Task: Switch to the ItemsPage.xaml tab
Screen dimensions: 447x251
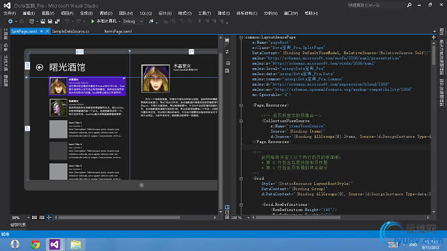Action: (x=118, y=31)
